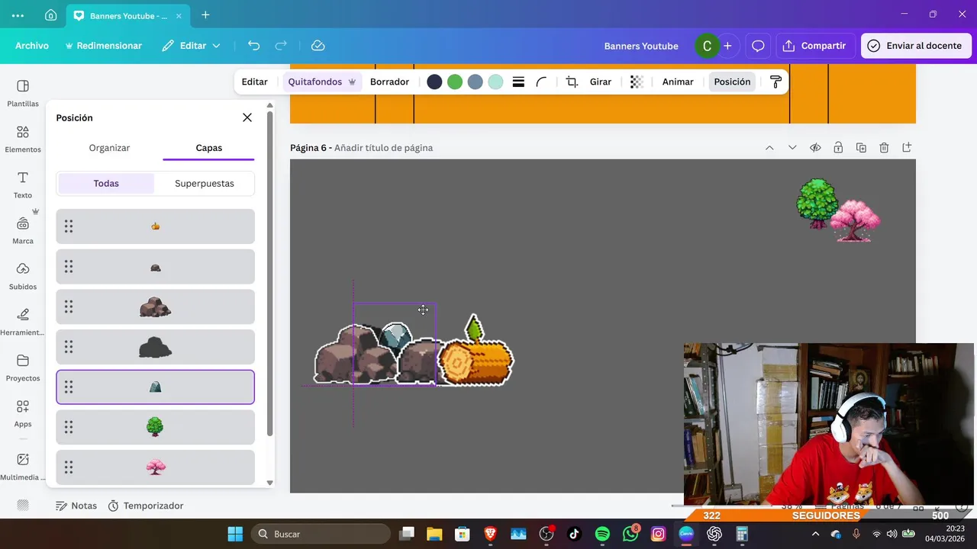Switch to the Capas tab
The width and height of the screenshot is (977, 549).
[208, 148]
